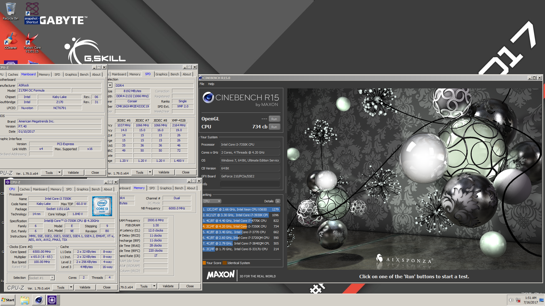
Task: Launch CCleaner from the desktop
Action: click(11, 41)
